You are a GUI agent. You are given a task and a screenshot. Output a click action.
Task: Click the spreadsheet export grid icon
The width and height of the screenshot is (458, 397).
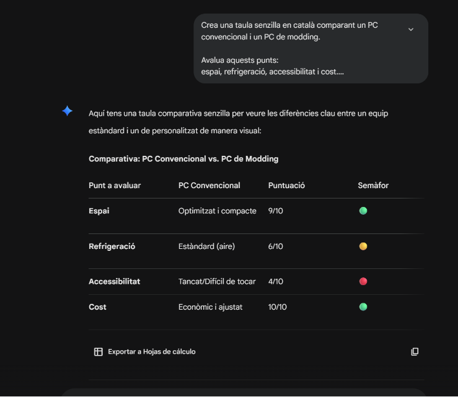(98, 352)
